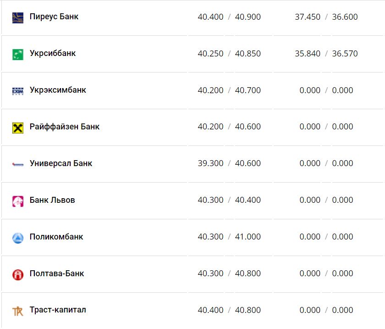Screen dimensions: 385x329
Task: Click the Piraeus Bank logo icon
Action: click(17, 17)
